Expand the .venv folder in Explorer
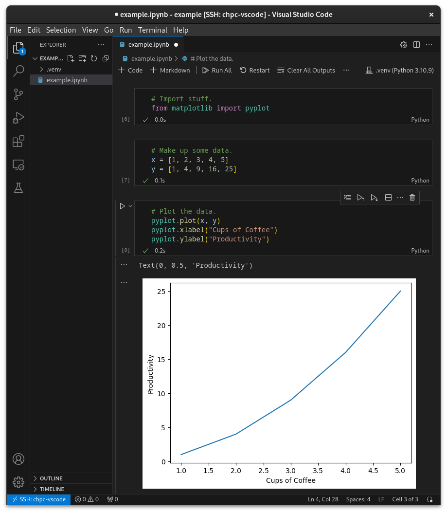The image size is (447, 513). [x=54, y=69]
